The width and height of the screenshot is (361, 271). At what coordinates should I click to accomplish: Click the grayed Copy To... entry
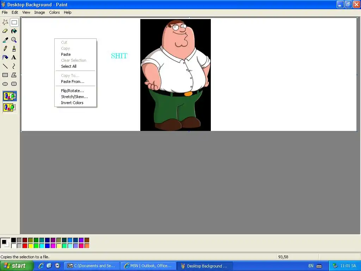pyautogui.click(x=75, y=76)
